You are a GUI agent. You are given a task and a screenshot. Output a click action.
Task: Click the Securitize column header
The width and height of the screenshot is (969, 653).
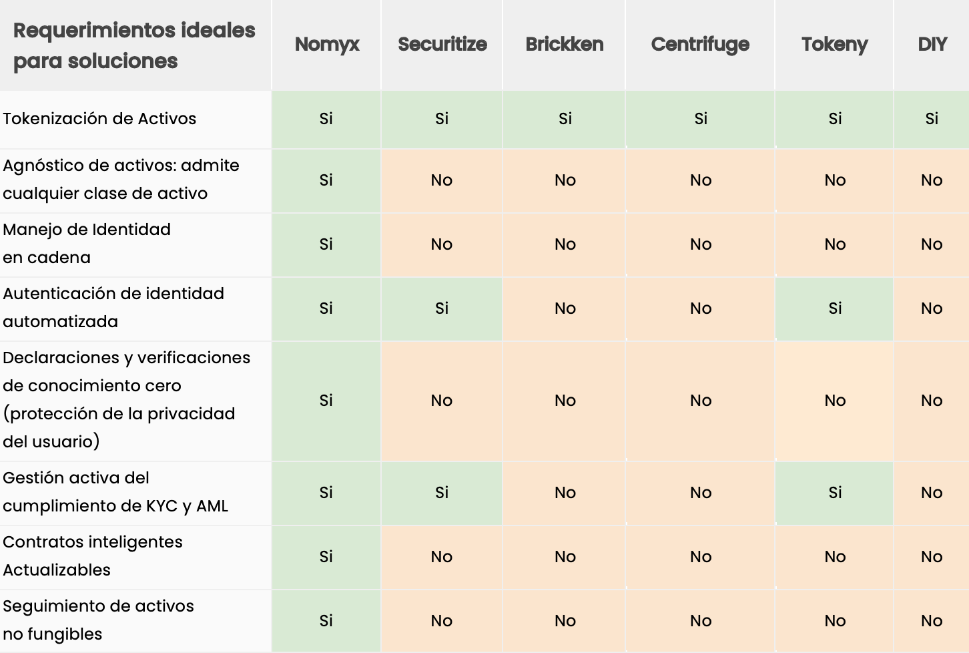[x=442, y=45]
